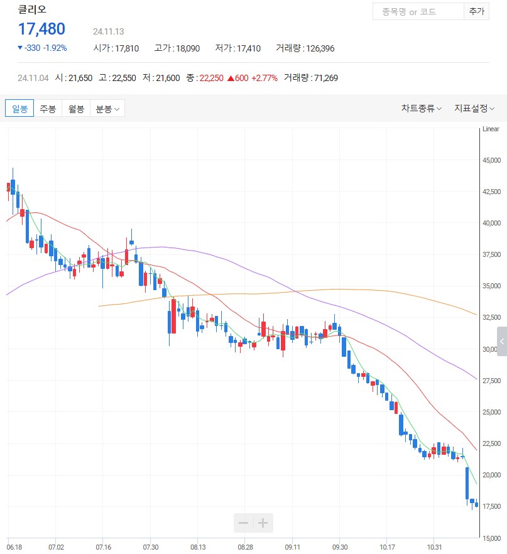507x554 pixels.
Task: Expand the side panel arrow on right edge
Action: click(501, 342)
